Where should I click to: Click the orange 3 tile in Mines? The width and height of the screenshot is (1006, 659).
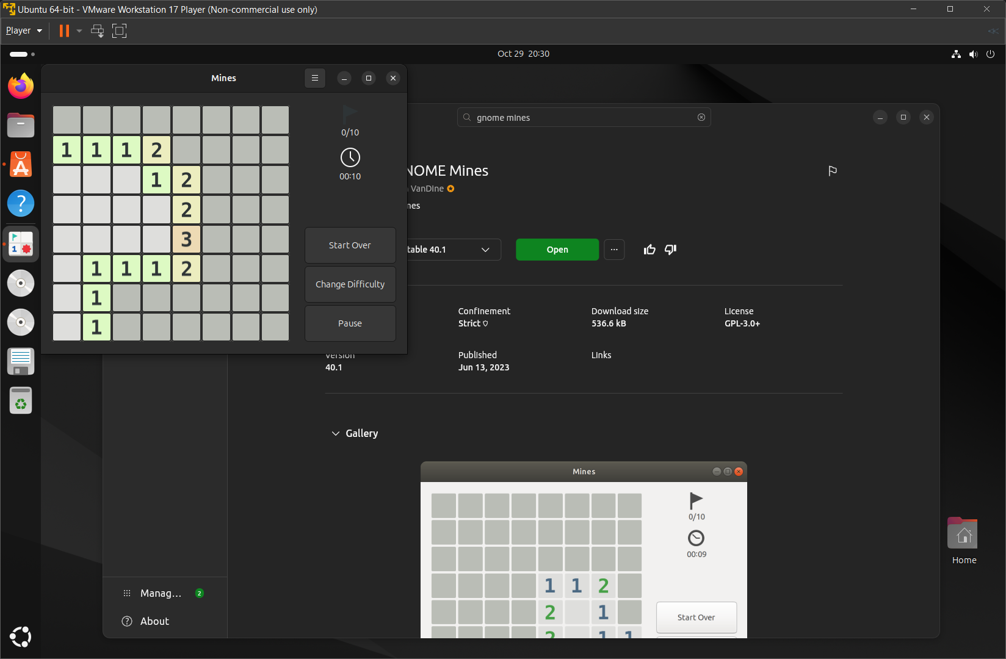tap(187, 239)
